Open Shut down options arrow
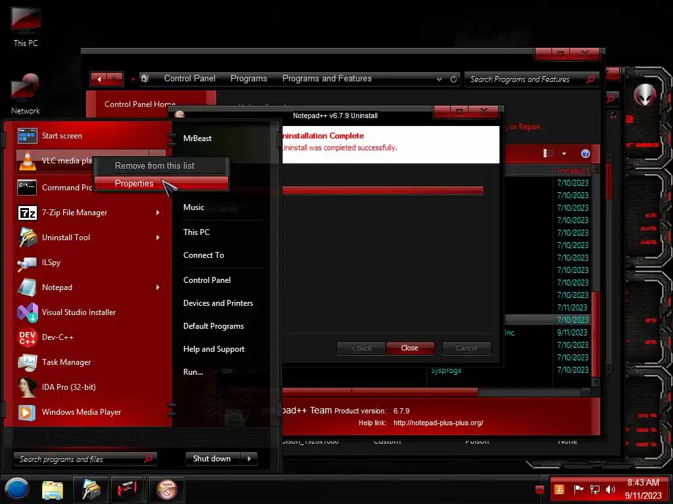This screenshot has height=504, width=673. [249, 459]
